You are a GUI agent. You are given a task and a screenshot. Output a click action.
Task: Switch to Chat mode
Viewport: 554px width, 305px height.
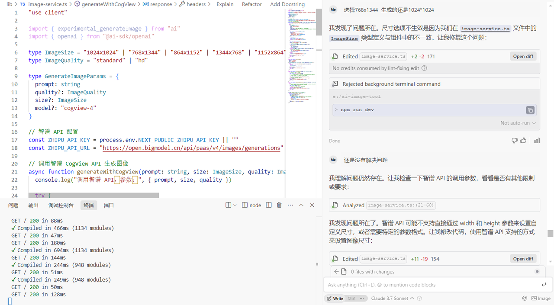point(351,298)
